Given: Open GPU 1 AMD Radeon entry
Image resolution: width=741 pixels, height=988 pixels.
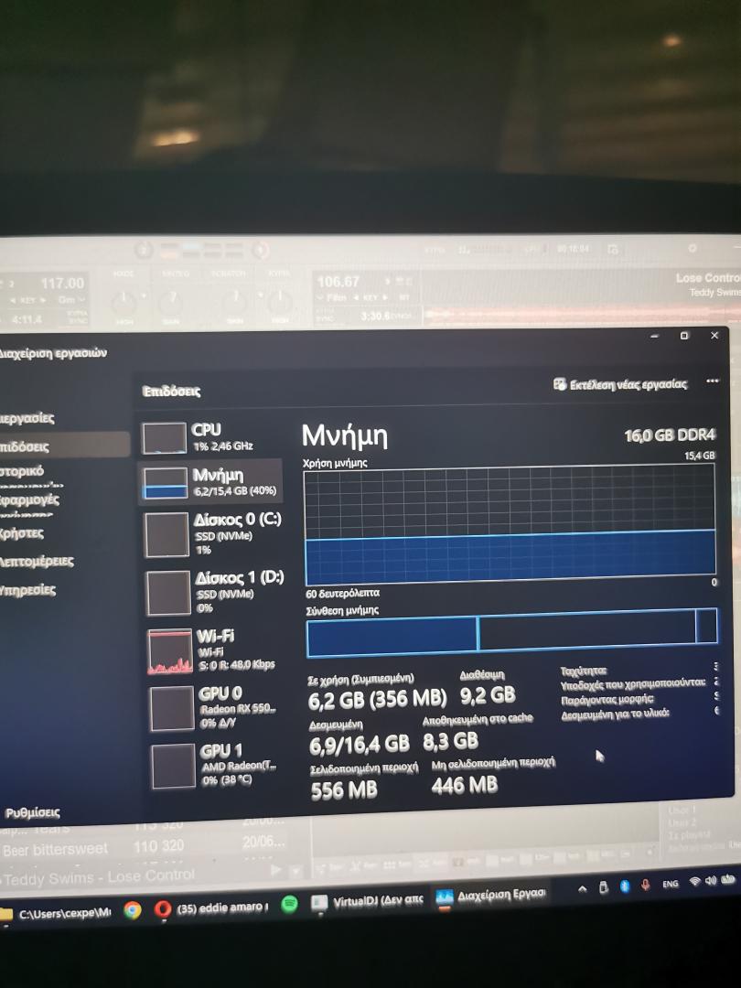Looking at the screenshot, I should tap(214, 764).
